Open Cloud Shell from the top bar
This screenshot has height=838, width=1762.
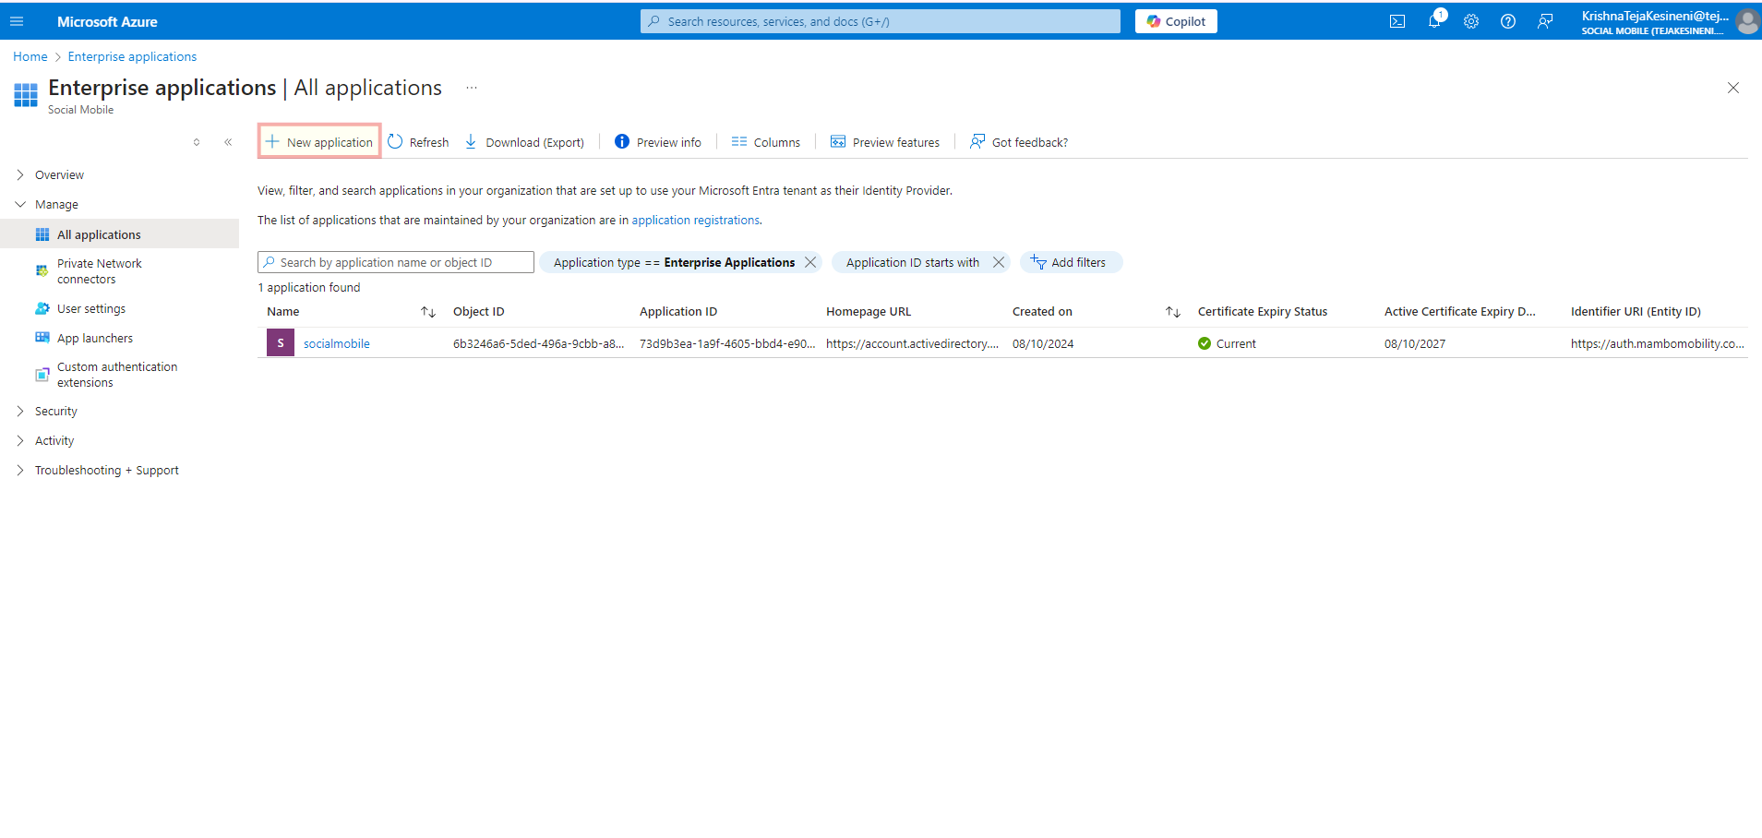coord(1397,21)
